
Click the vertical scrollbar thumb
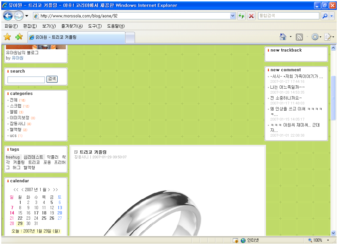(x=333, y=98)
